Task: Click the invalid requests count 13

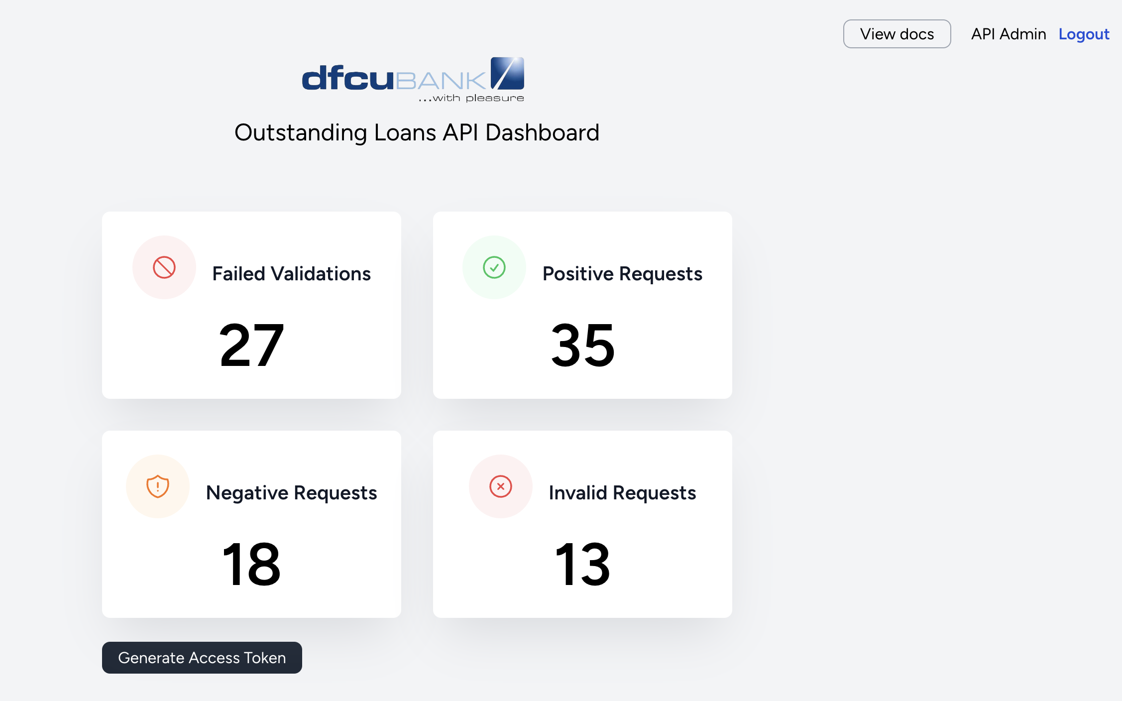Action: pos(582,564)
